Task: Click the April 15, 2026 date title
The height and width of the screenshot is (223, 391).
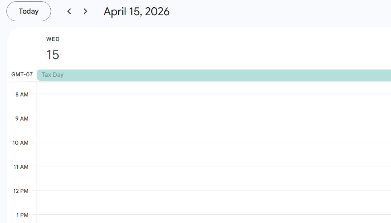Action: tap(136, 11)
